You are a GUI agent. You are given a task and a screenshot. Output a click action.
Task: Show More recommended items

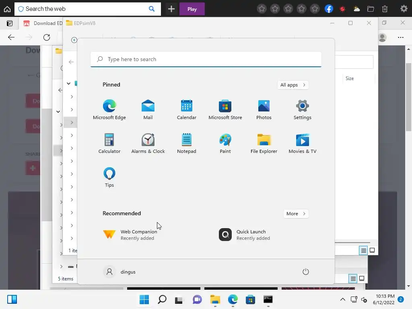pos(296,214)
